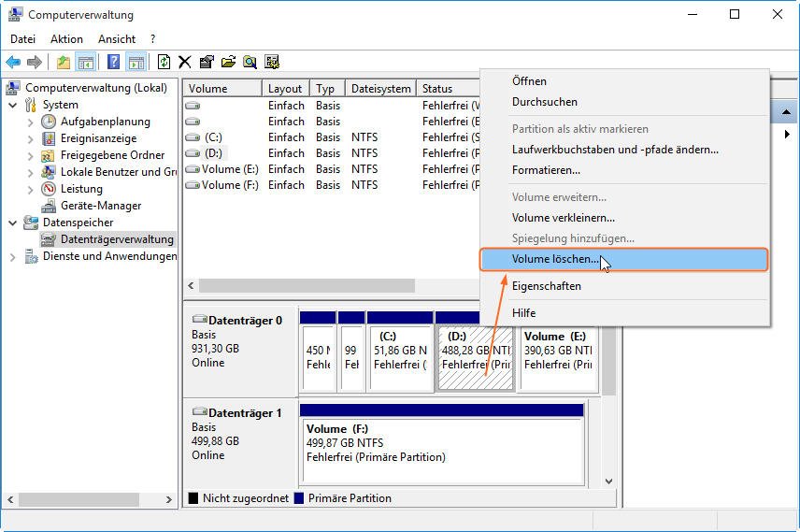Image resolution: width=800 pixels, height=532 pixels.
Task: Open the ? help menu
Action: pyautogui.click(x=152, y=39)
